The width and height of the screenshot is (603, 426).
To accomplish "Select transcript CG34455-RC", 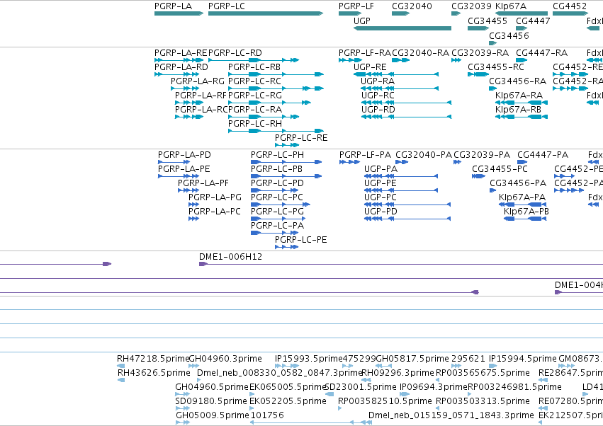I will (x=496, y=67).
